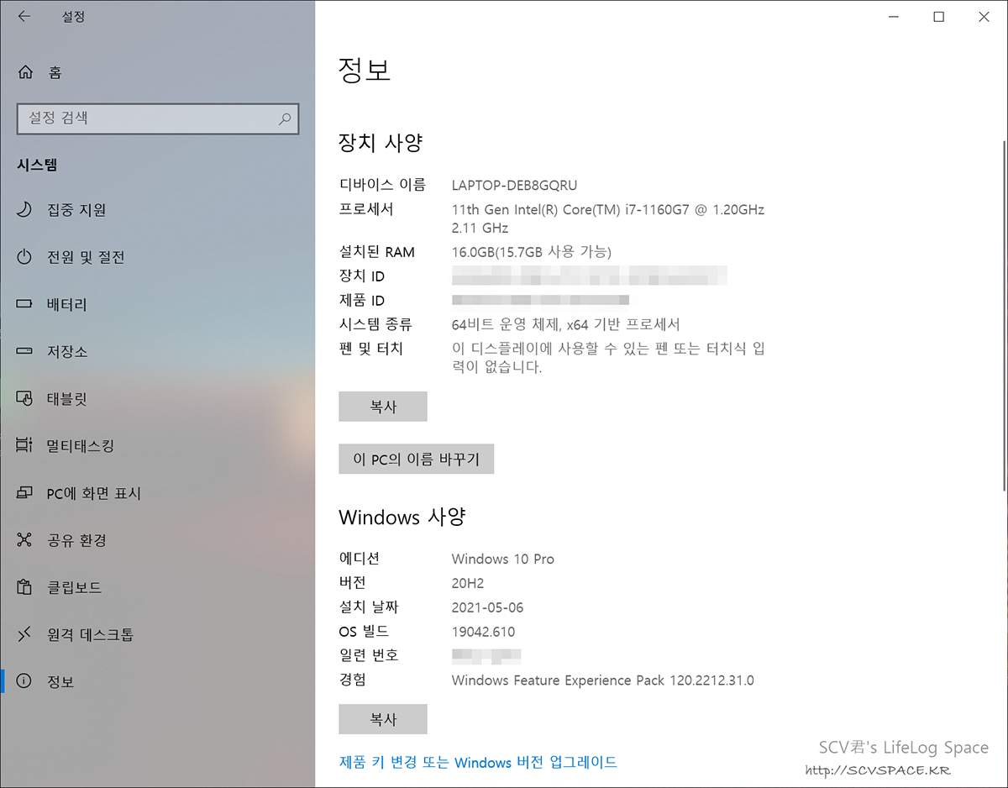Close the Settings window
This screenshot has width=1008, height=788.
pos(984,17)
